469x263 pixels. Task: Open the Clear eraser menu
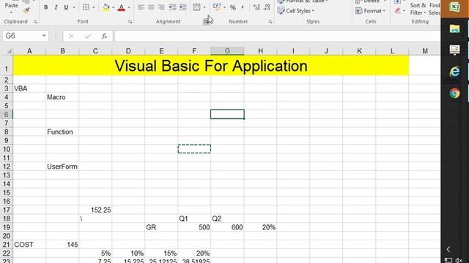[400, 11]
